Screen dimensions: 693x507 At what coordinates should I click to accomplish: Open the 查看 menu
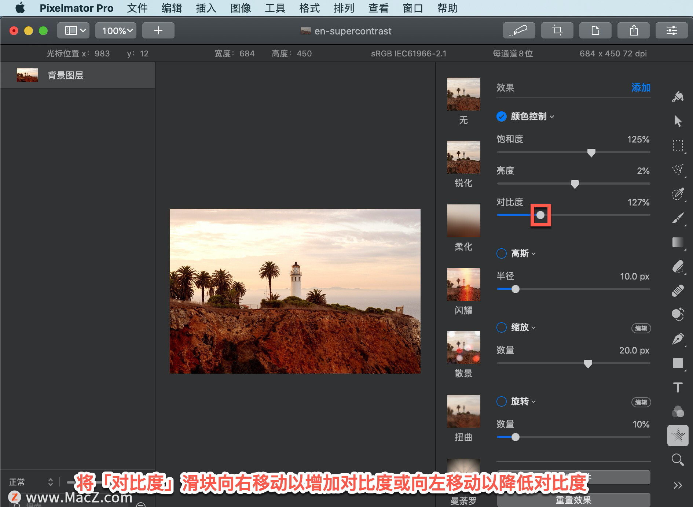pos(378,8)
